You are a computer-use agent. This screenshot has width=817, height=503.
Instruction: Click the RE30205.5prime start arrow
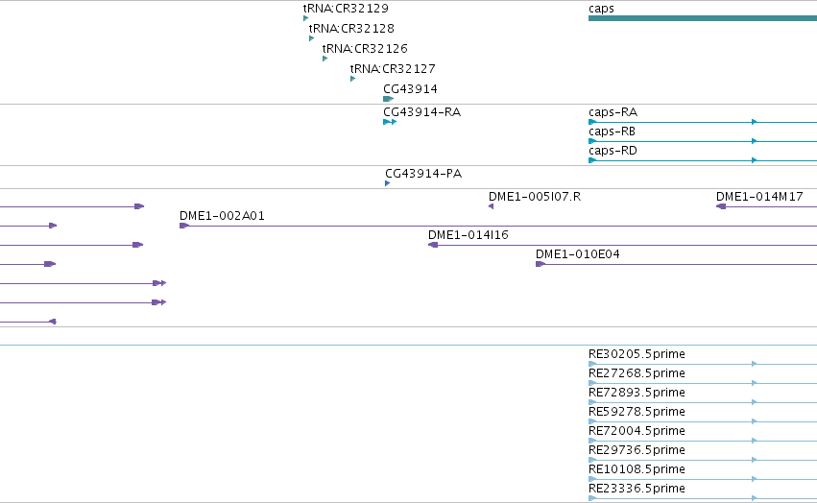(592, 364)
